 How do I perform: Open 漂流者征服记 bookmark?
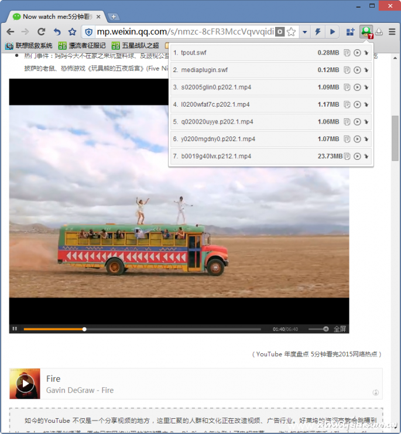(82, 46)
